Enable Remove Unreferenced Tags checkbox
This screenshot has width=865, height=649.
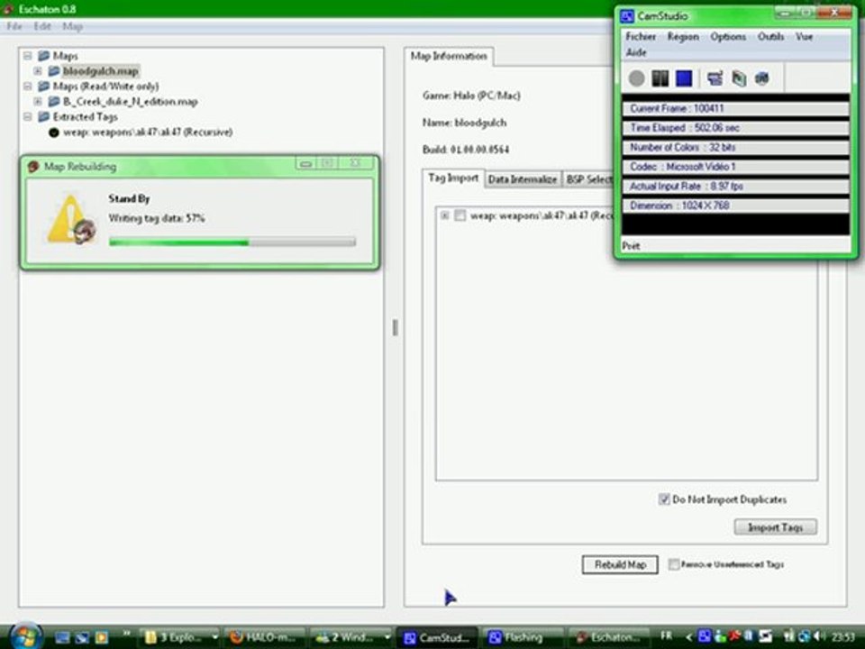(674, 564)
